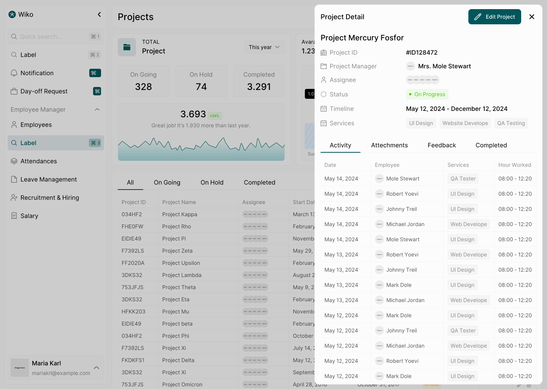
Task: Click the Project Omicron row
Action: (x=216, y=384)
